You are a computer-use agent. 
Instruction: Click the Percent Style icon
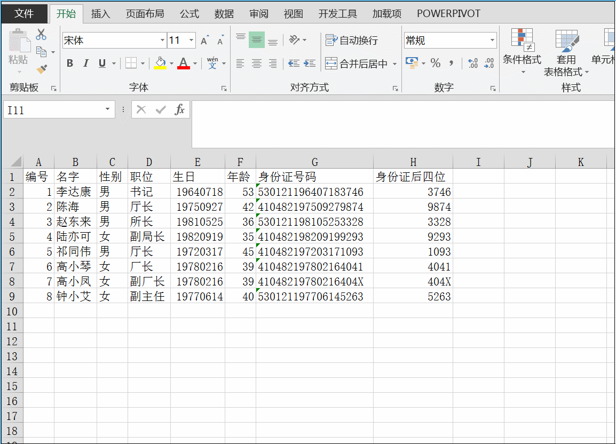click(435, 63)
